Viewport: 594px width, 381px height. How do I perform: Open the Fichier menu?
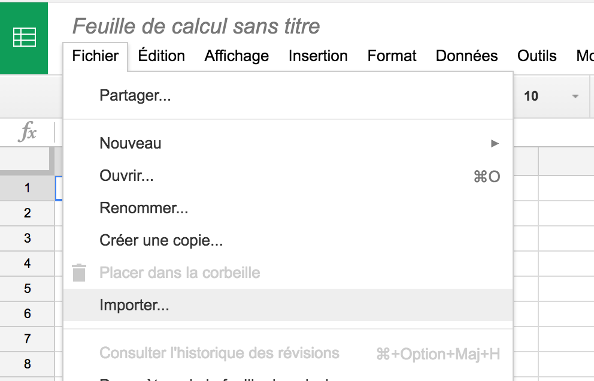[x=95, y=56]
